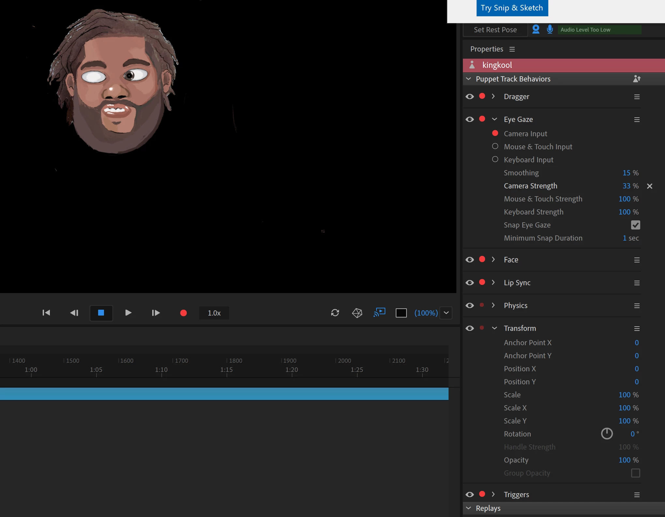Click the camera input face icon
This screenshot has width=665, height=517.
536,29
